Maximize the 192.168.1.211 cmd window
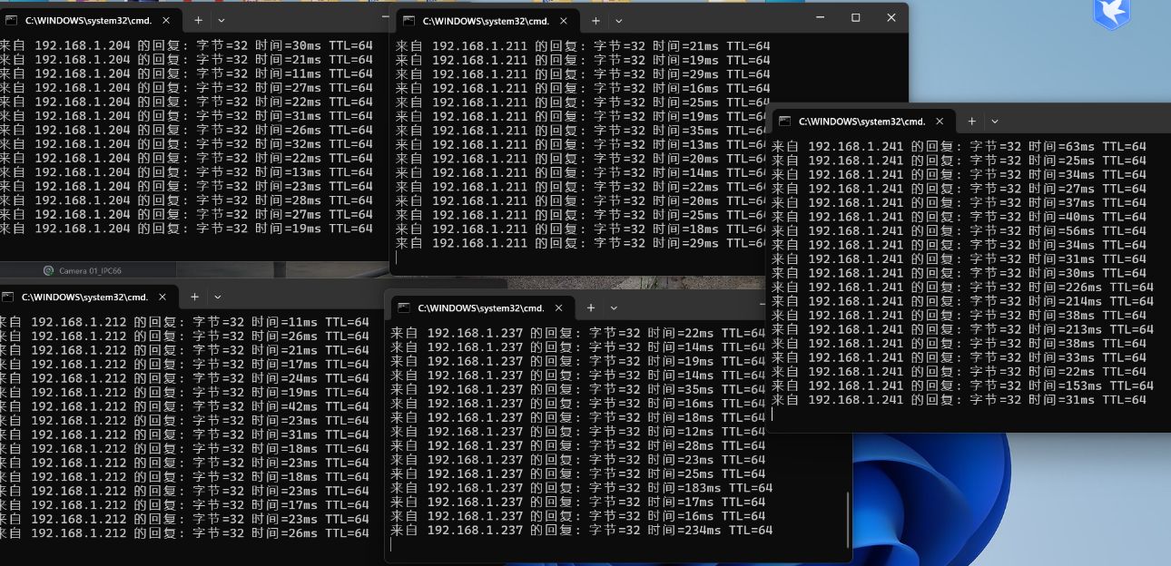The height and width of the screenshot is (566, 1171). point(855,17)
